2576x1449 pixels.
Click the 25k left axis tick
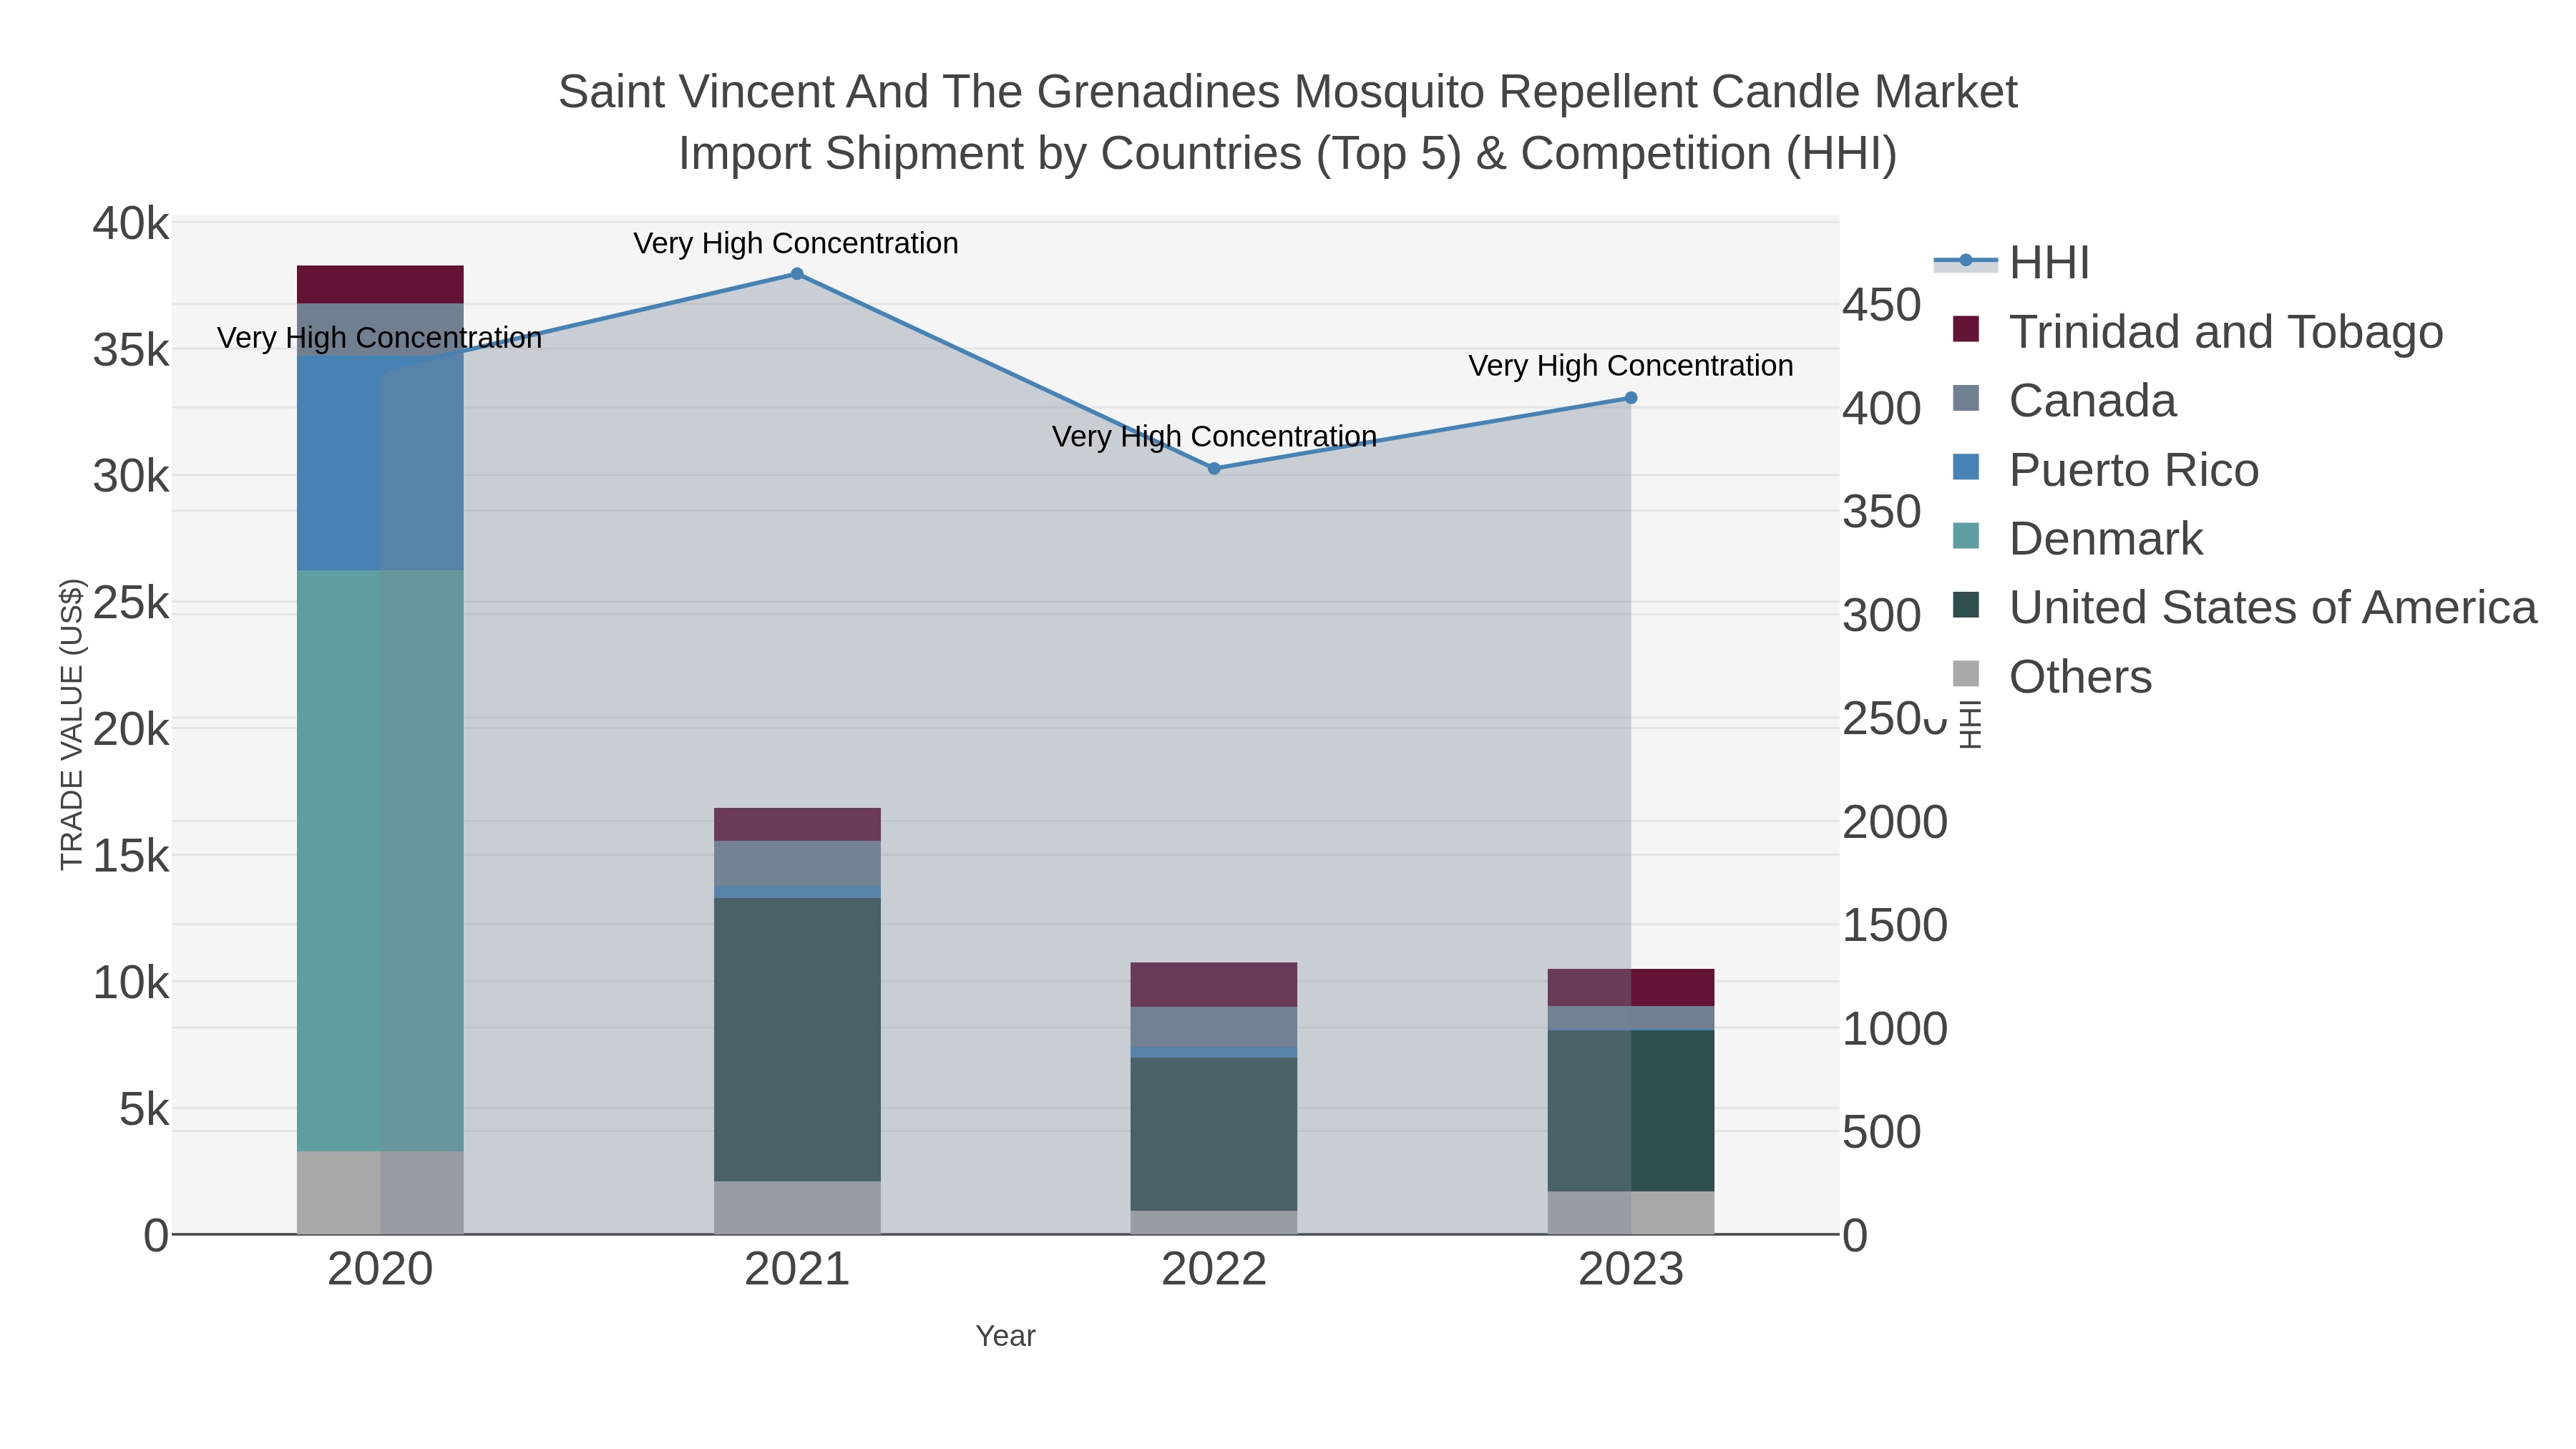[131, 603]
